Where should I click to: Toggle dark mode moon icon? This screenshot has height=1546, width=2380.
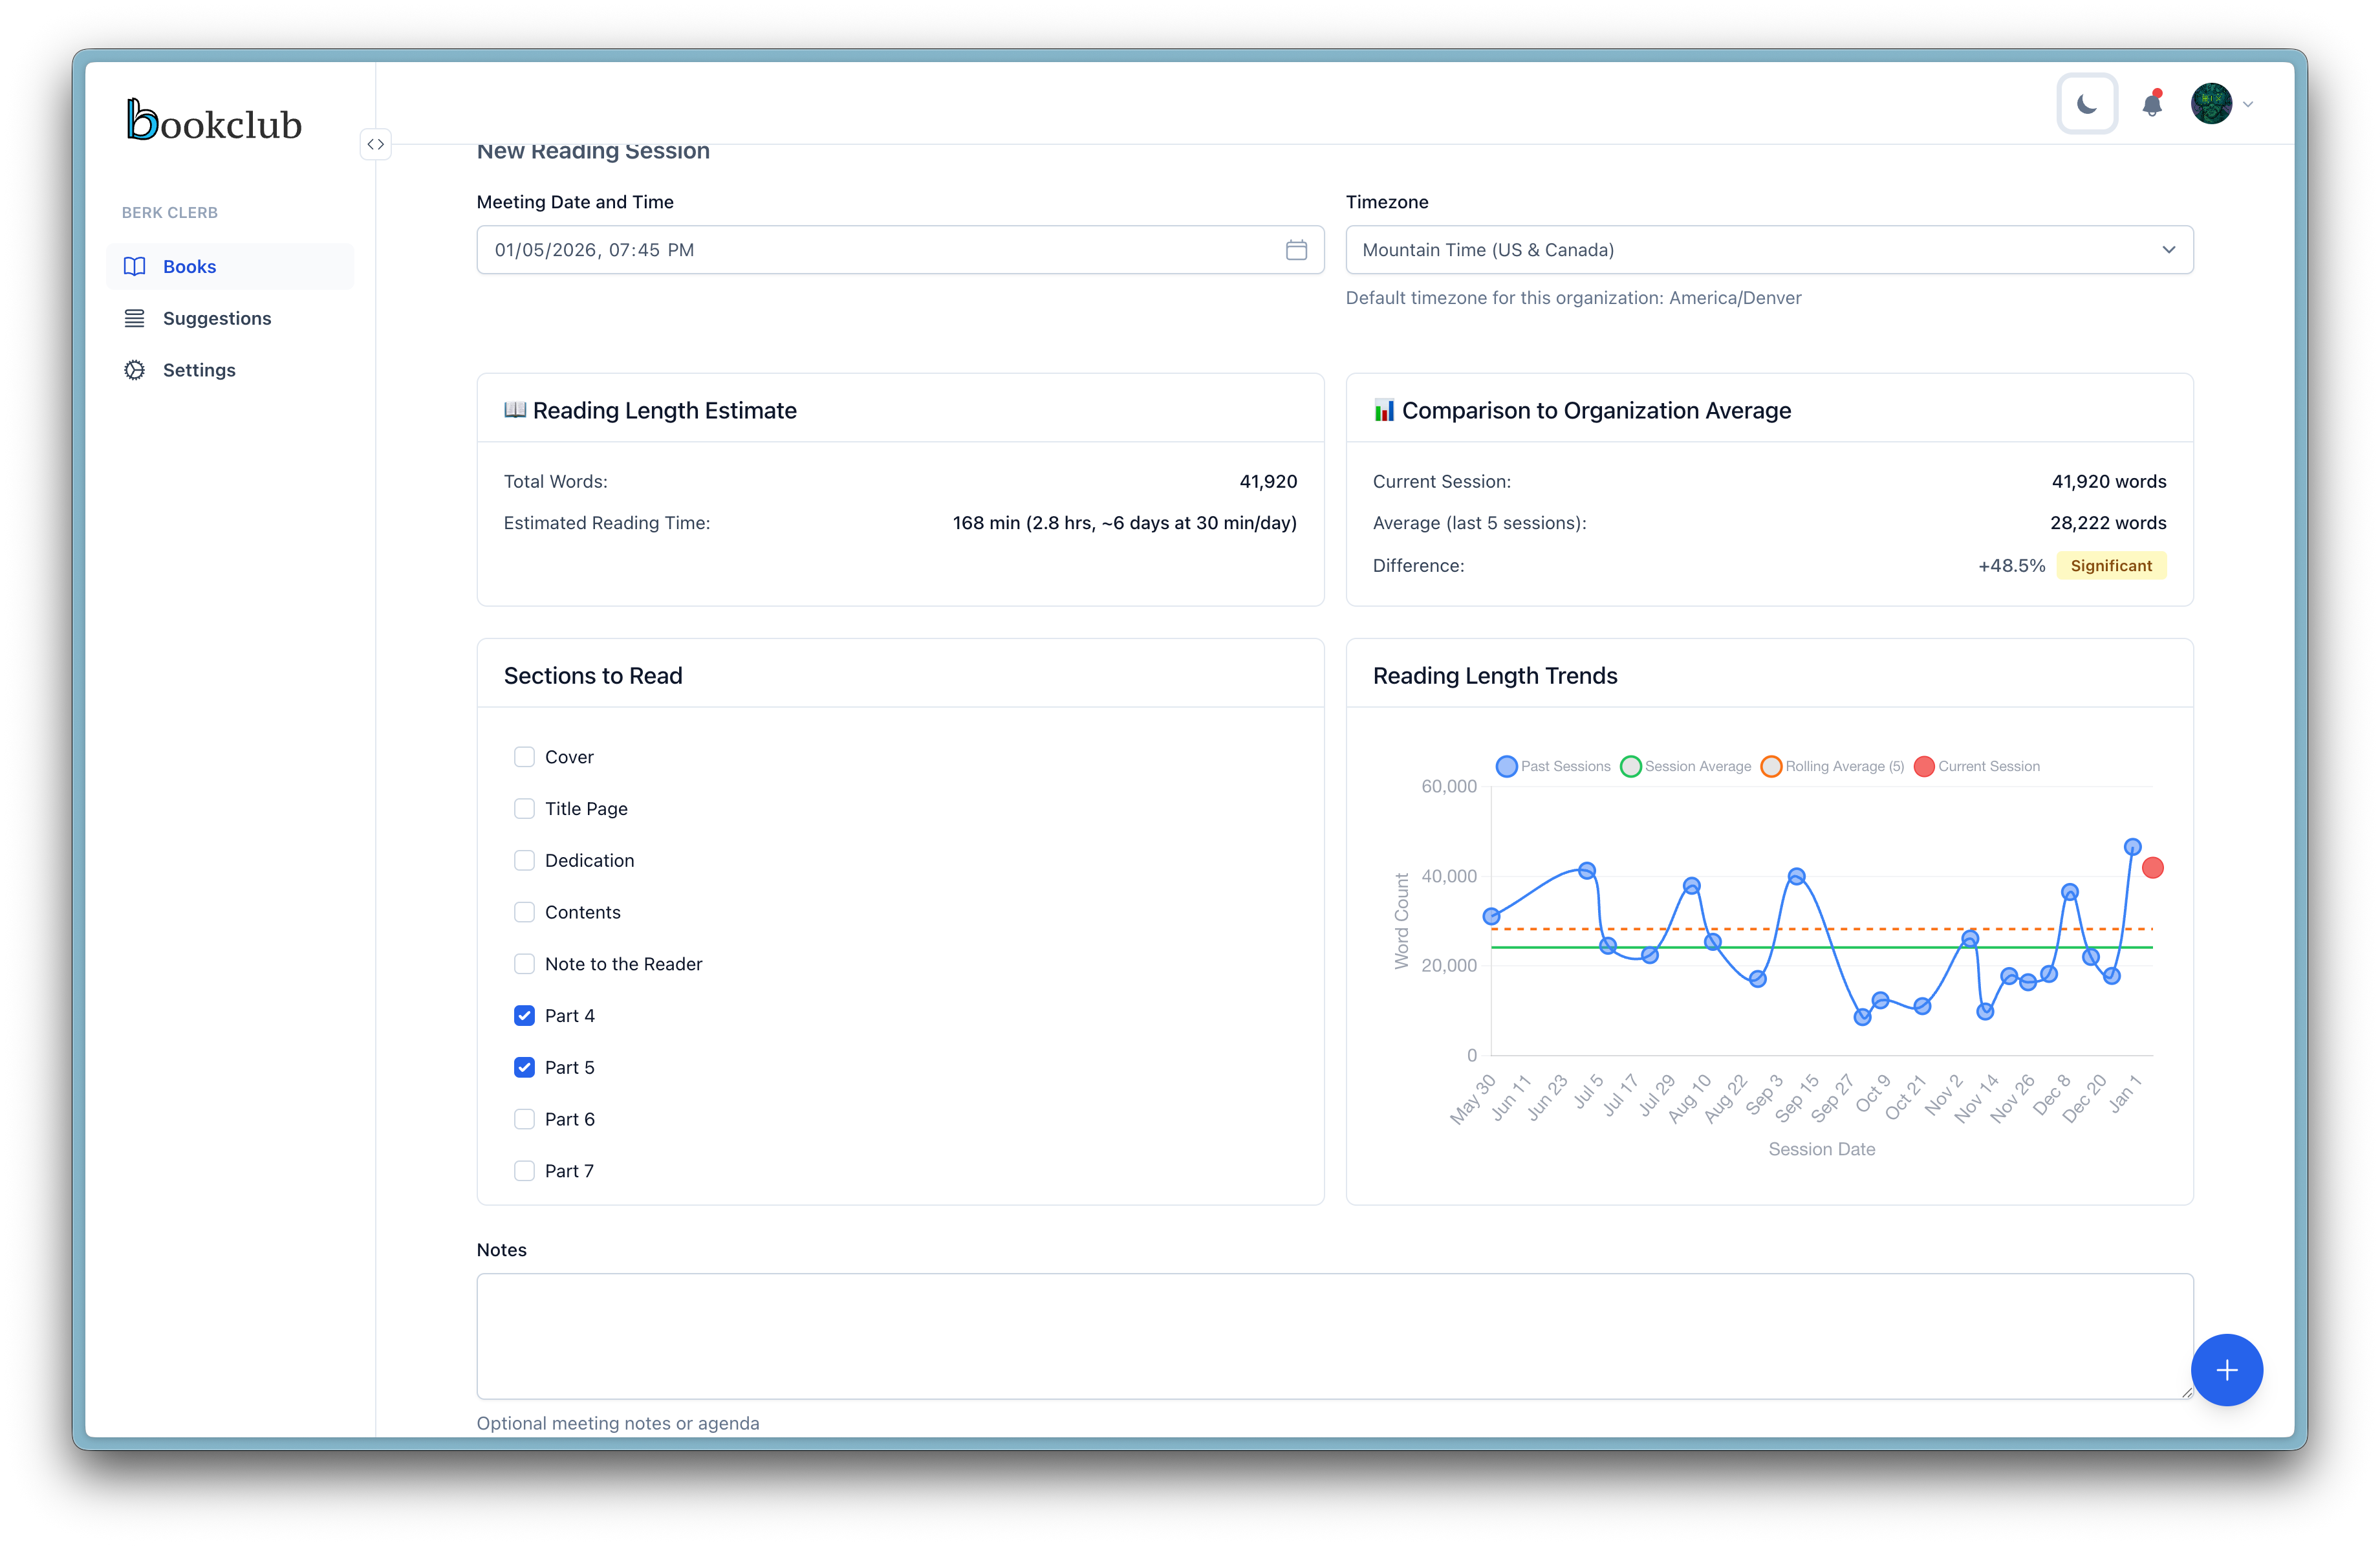pyautogui.click(x=2087, y=104)
